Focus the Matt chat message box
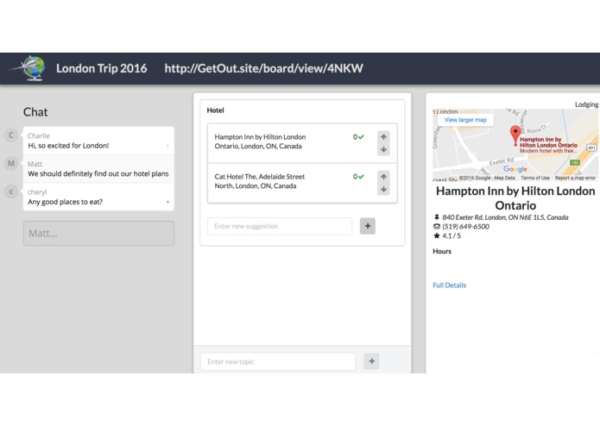Viewport: 600px width, 426px height. tap(98, 233)
